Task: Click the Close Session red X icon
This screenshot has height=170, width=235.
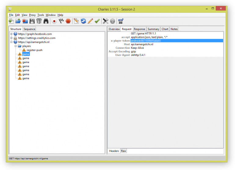Action: coord(25,21)
